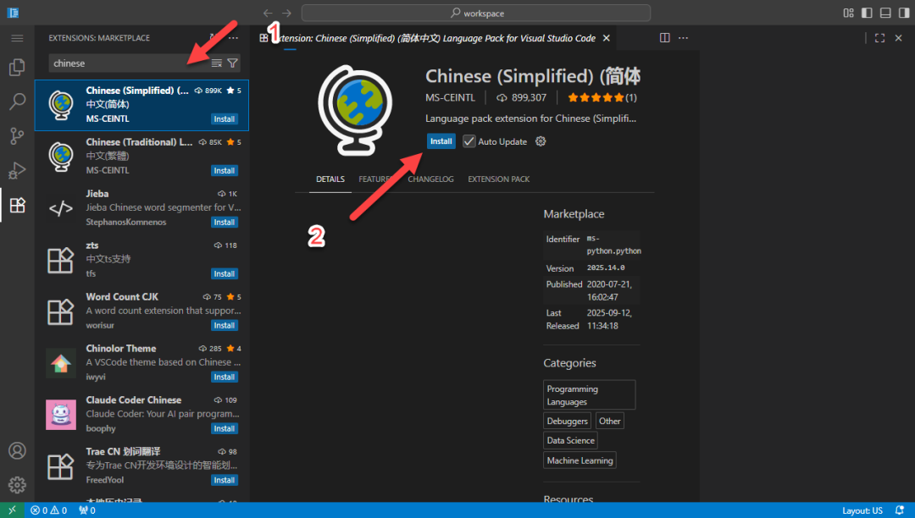Go back with the navigation arrow
Screen dimensions: 915x518
point(268,13)
